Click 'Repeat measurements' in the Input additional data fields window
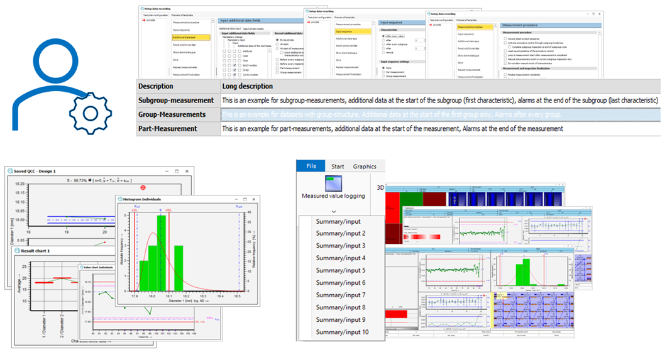This screenshot has height=352, width=667. coord(185,67)
